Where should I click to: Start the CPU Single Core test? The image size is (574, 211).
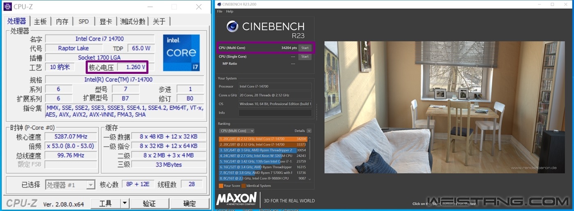[305, 57]
